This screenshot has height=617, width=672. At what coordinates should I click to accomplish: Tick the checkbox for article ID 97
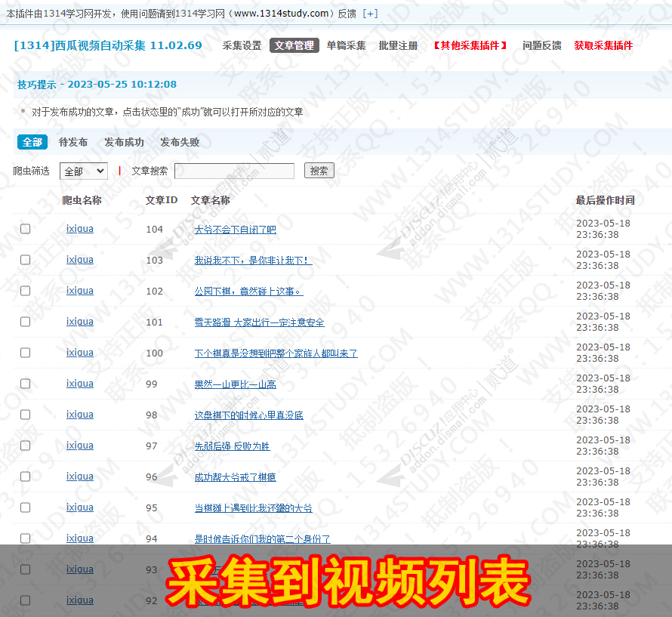(25, 446)
